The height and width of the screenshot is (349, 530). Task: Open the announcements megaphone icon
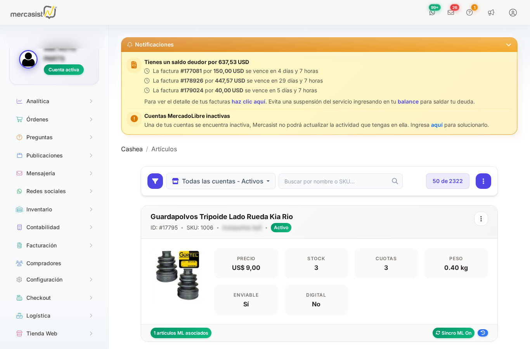coord(491,12)
